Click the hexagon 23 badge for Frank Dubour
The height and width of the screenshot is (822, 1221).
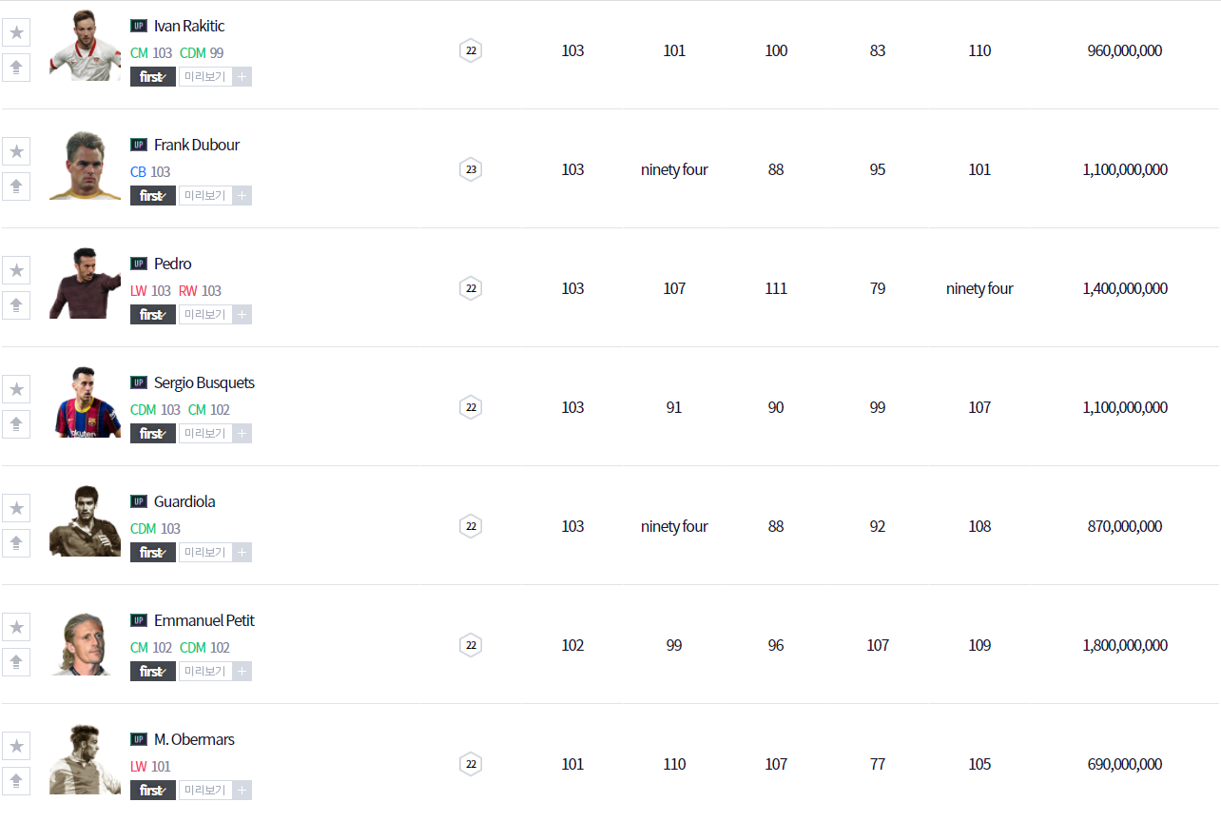point(471,169)
